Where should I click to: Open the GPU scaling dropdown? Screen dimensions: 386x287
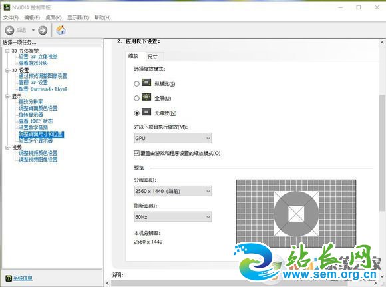tap(173, 138)
